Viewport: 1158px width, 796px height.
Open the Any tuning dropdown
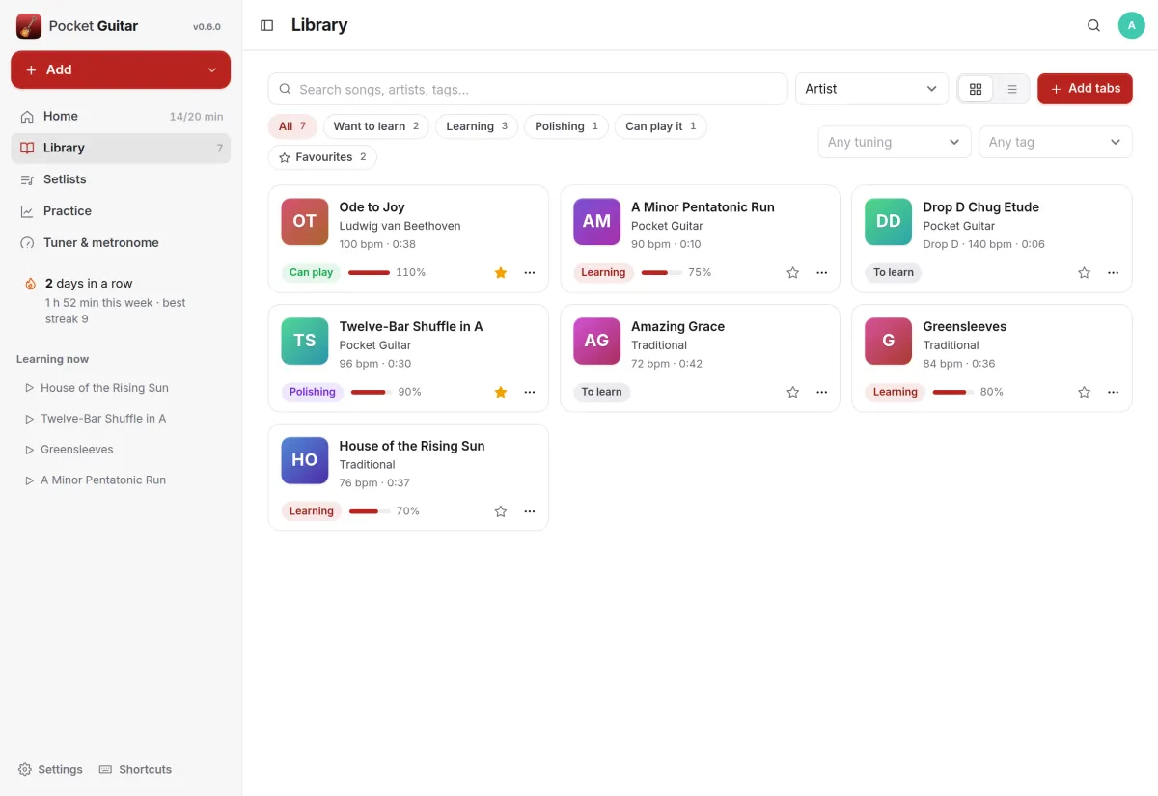(x=894, y=142)
